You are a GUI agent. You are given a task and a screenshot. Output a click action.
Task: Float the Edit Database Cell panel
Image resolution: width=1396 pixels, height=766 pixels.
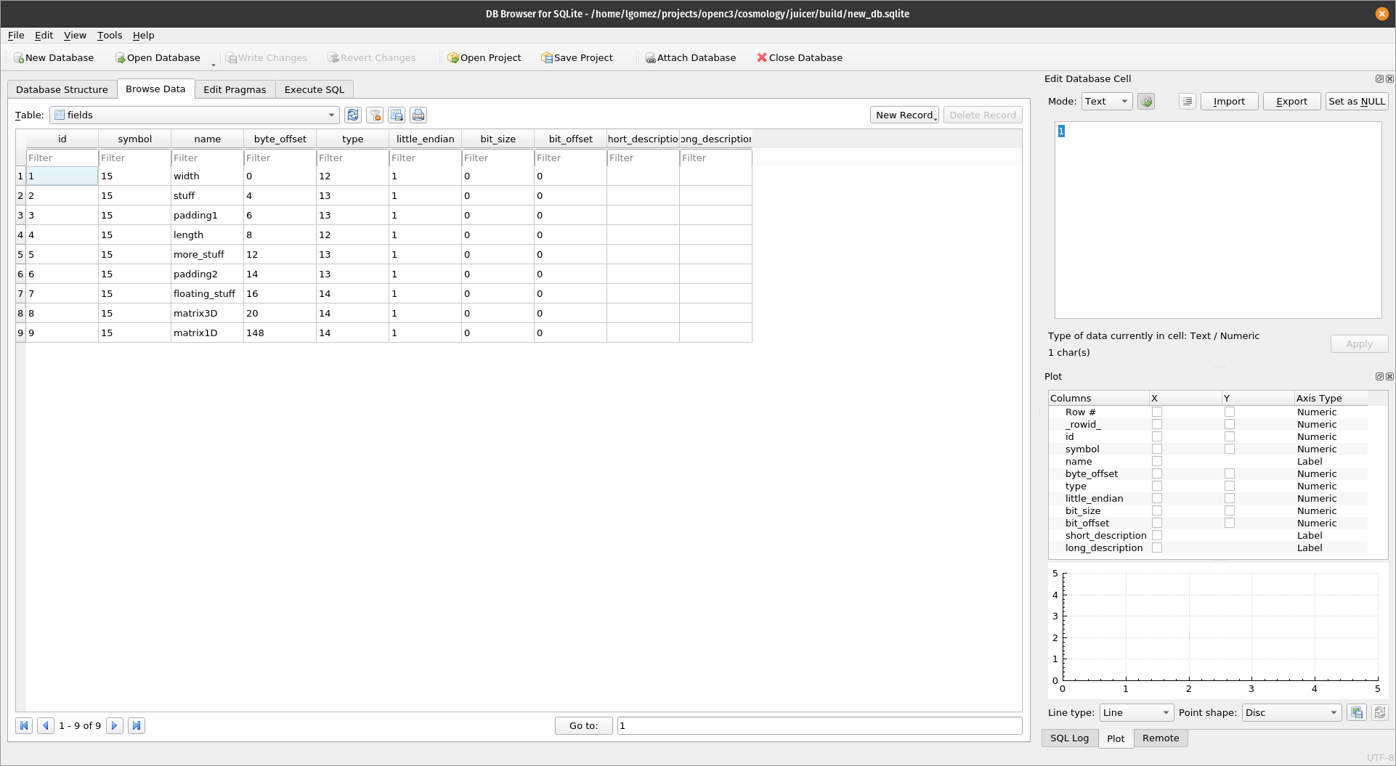tap(1379, 79)
